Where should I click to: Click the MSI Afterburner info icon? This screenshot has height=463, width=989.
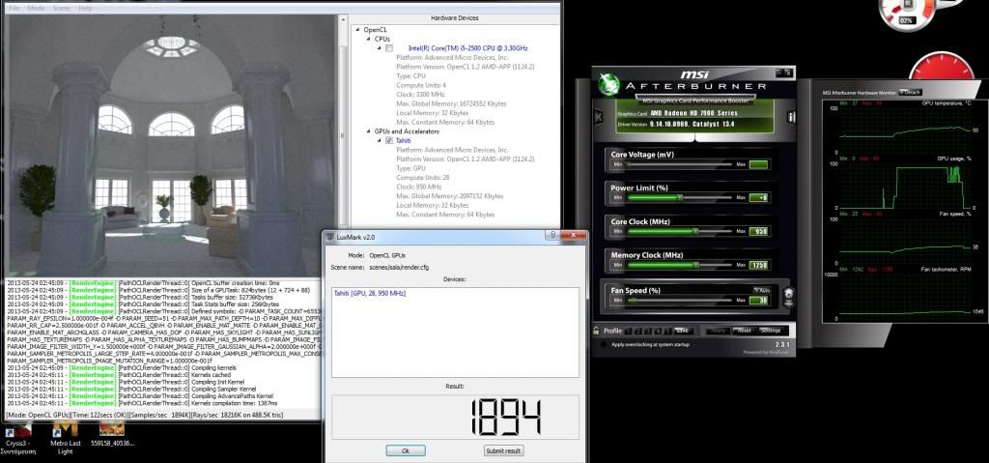[x=792, y=117]
